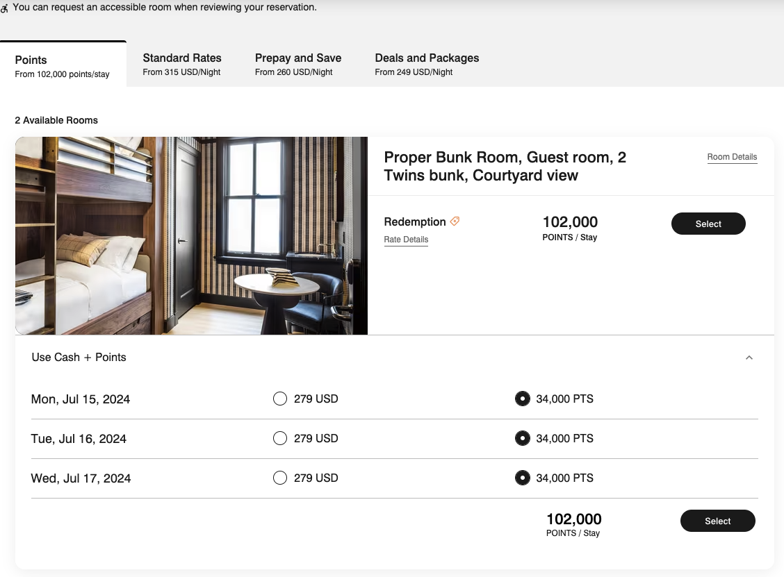Click the Proper Bunk Room title

tap(505, 167)
